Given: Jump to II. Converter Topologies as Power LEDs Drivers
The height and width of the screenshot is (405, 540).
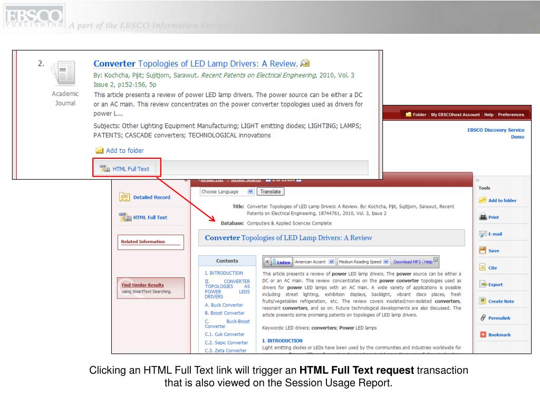Looking at the screenshot, I should 227,289.
